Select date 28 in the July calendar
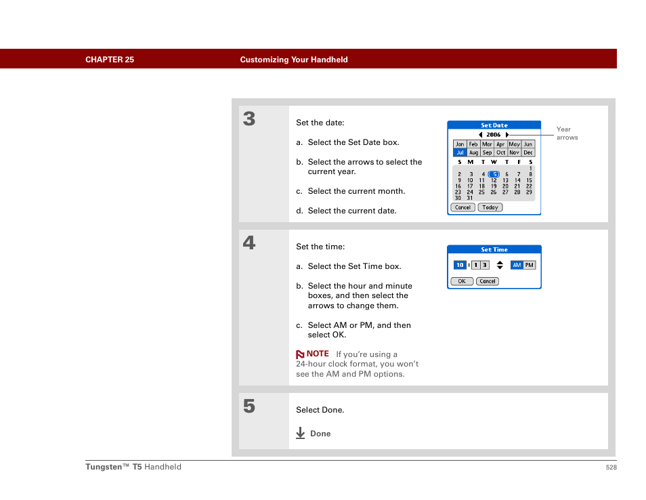The image size is (646, 500). point(517,192)
